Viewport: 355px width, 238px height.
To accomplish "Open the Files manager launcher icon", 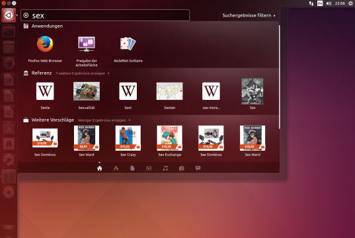I will click(x=9, y=48).
